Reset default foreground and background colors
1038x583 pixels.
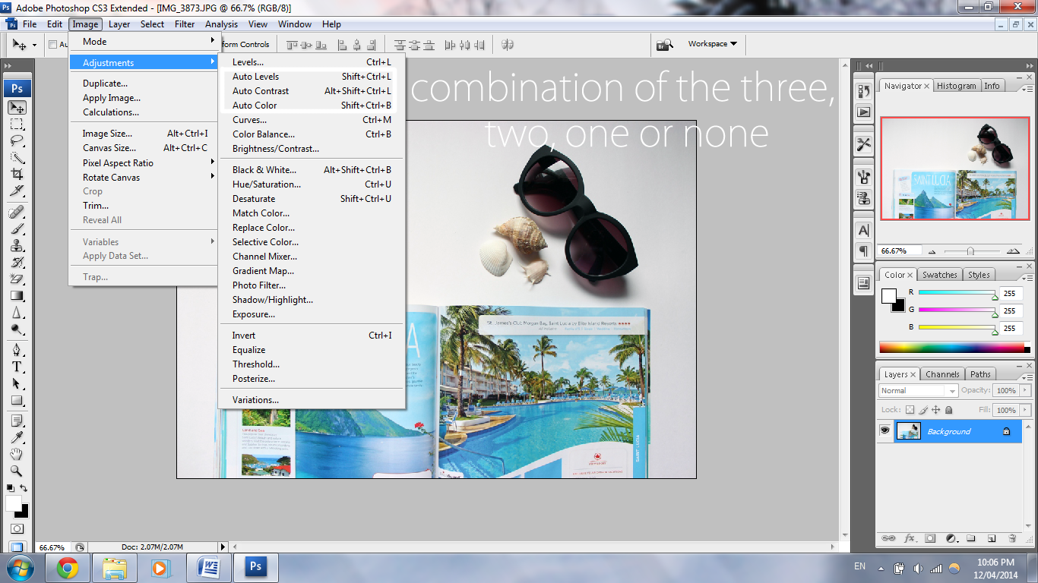10,488
